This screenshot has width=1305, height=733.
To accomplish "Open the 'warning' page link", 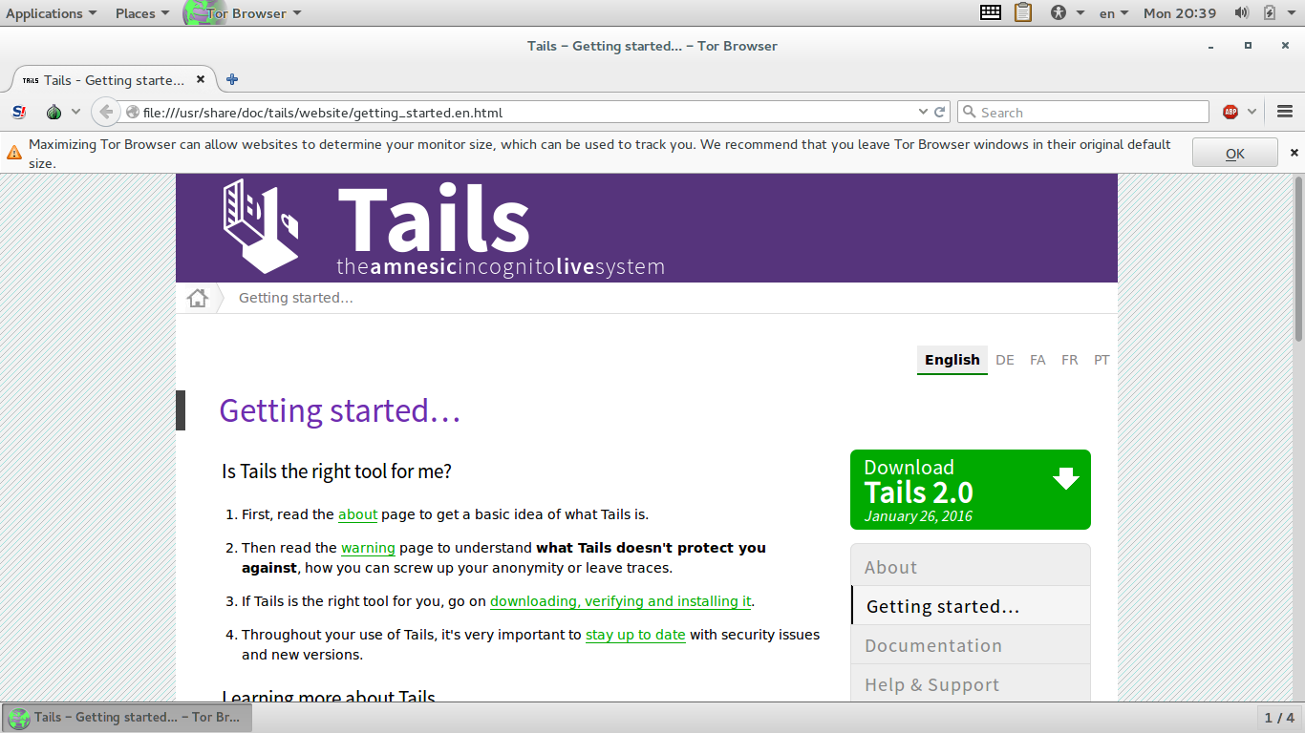I will (x=368, y=548).
